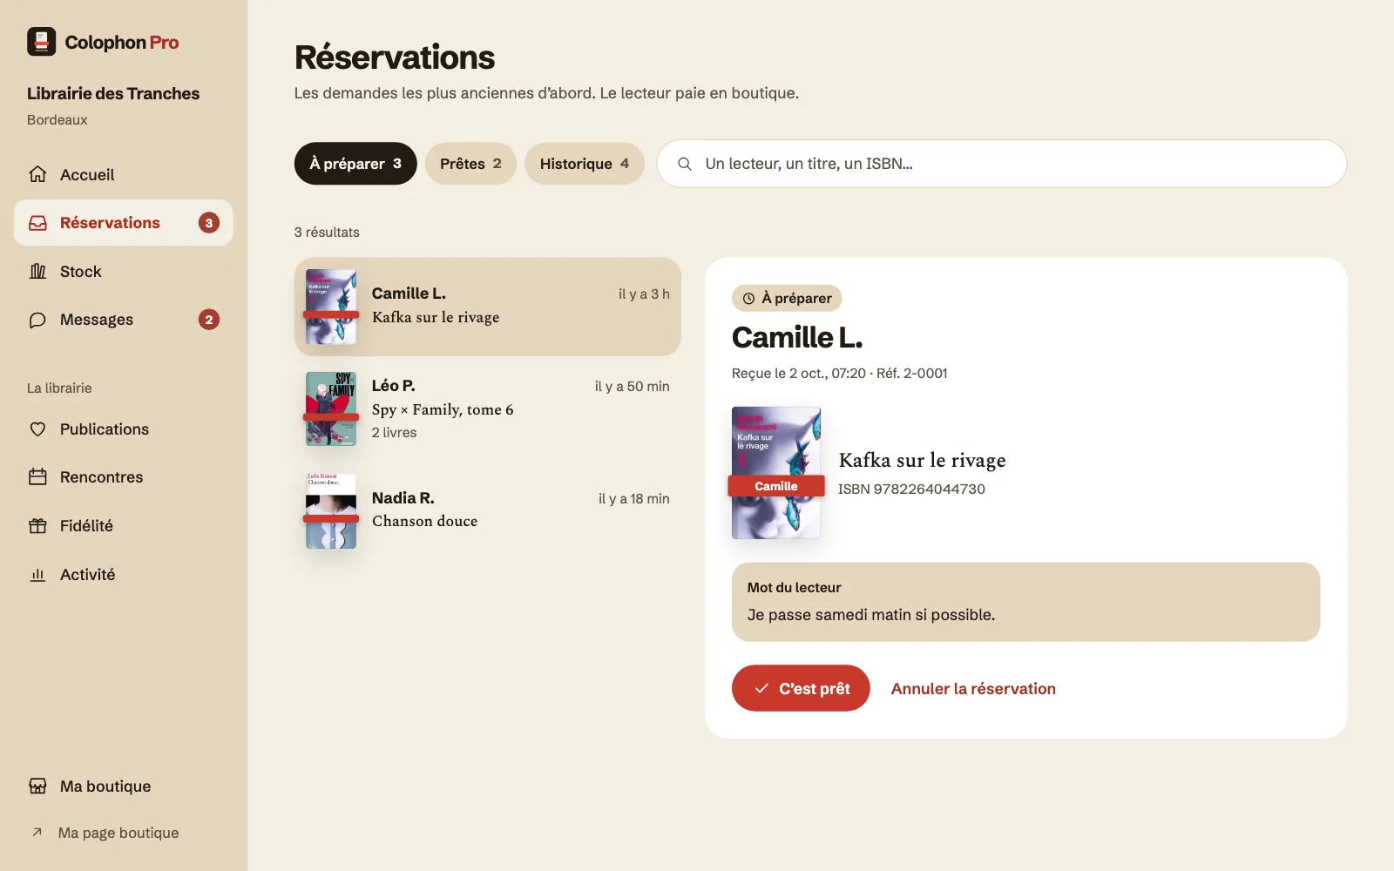Click the red Camille band on the cover

tap(776, 486)
